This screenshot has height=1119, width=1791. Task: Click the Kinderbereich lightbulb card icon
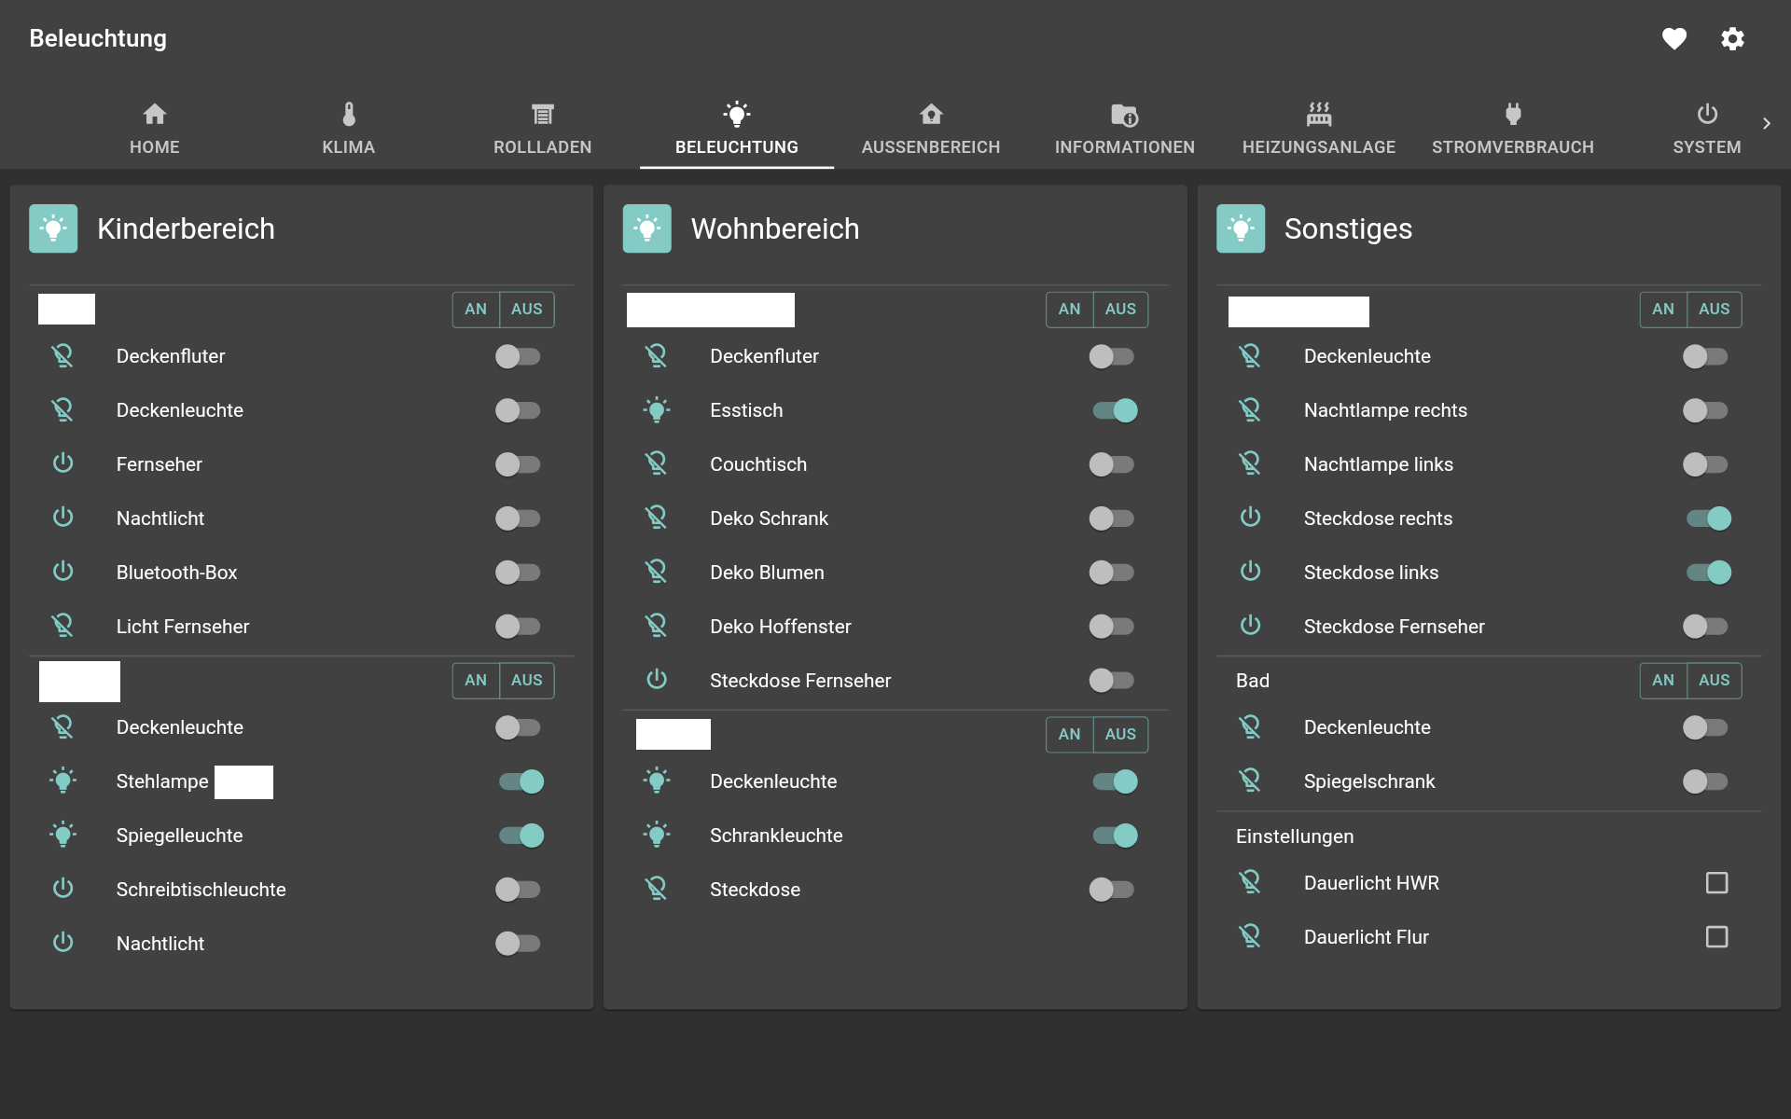(x=53, y=228)
